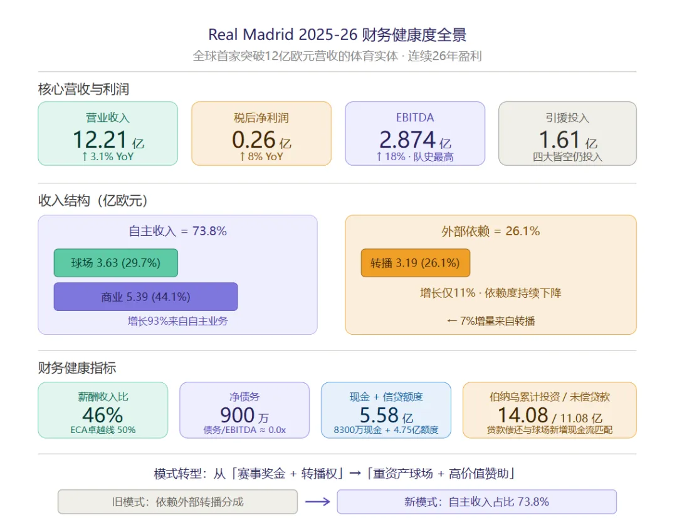
Task: Click the ← 7%增量来自转播 text
Action: [490, 321]
